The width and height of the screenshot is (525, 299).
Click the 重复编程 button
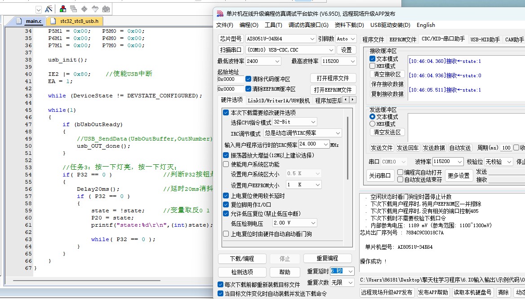tap(328, 258)
